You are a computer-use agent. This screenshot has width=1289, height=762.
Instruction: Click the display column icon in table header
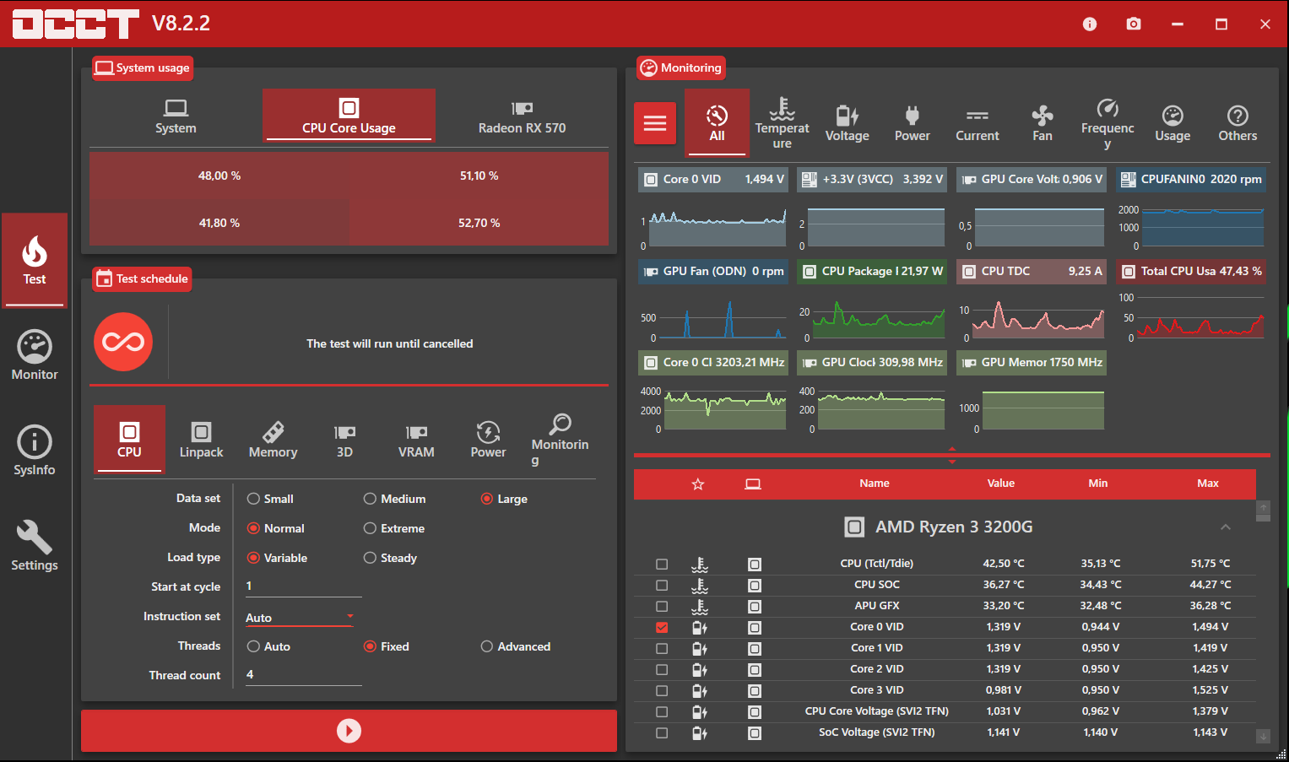coord(753,484)
